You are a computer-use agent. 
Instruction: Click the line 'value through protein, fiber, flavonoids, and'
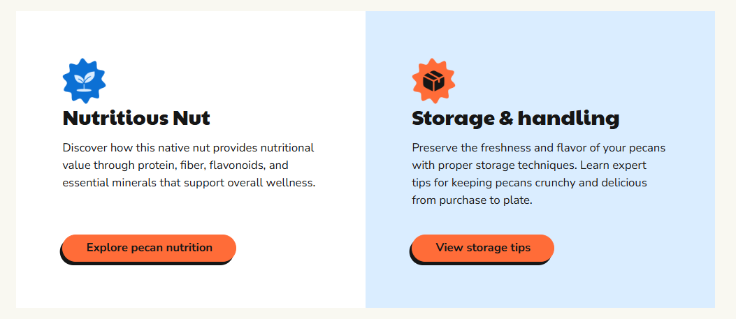pyautogui.click(x=175, y=165)
